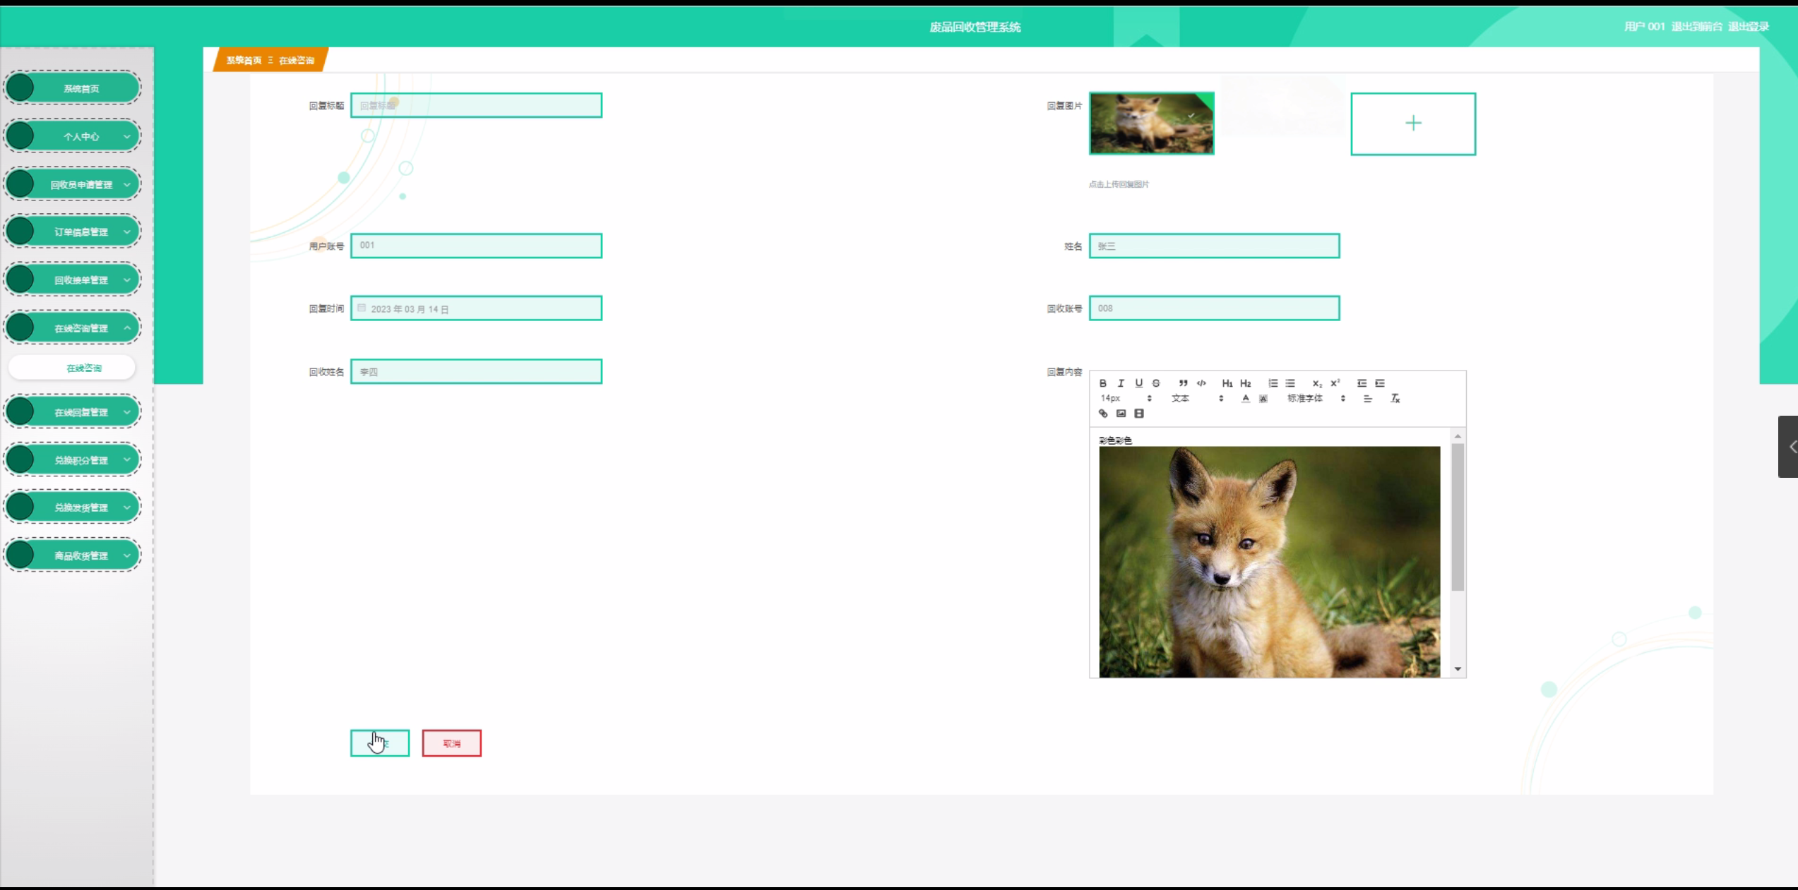The image size is (1798, 890).
Task: Expand the 个人中心 sidebar menu
Action: 81,136
